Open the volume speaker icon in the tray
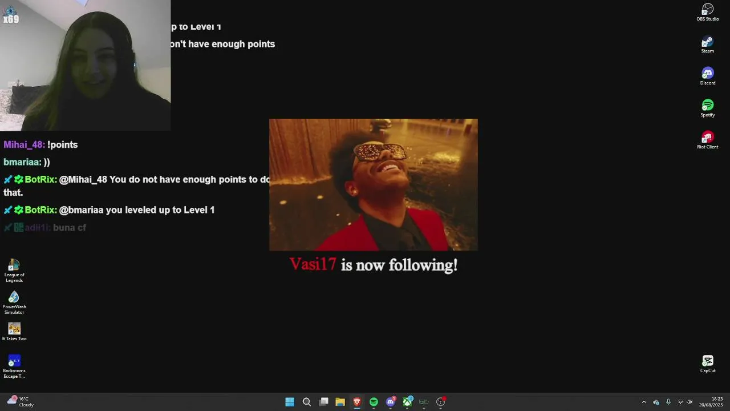This screenshot has width=730, height=411. pyautogui.click(x=689, y=402)
